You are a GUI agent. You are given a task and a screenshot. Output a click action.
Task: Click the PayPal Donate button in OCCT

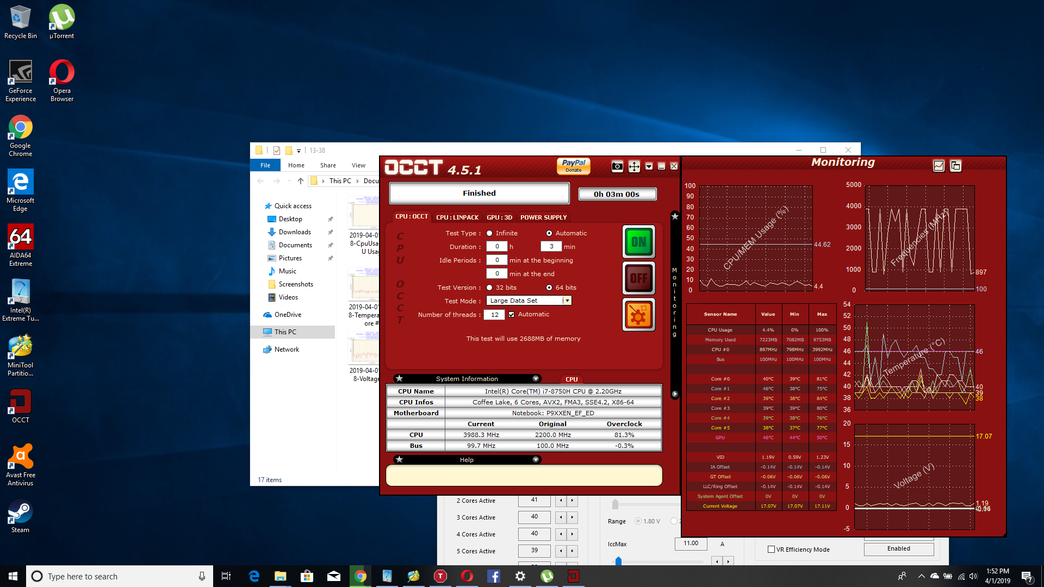574,166
